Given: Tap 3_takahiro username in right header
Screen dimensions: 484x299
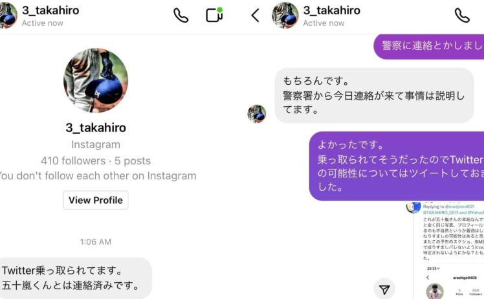Looking at the screenshot, I should coord(331,10).
